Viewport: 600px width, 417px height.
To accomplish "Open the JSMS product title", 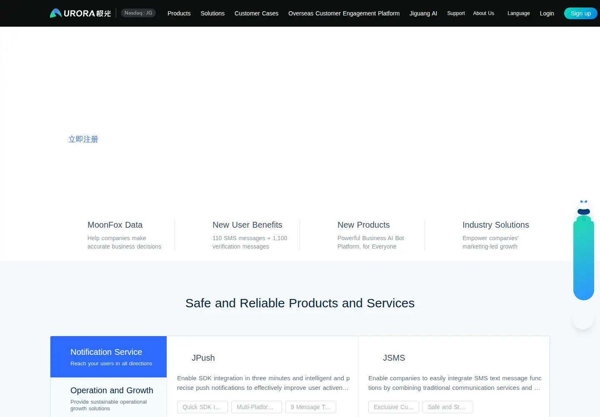I will point(394,358).
